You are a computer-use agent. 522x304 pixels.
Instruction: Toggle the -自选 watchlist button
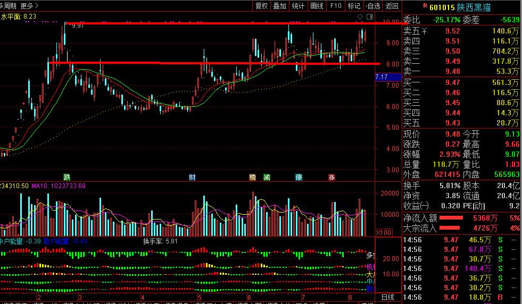372,6
